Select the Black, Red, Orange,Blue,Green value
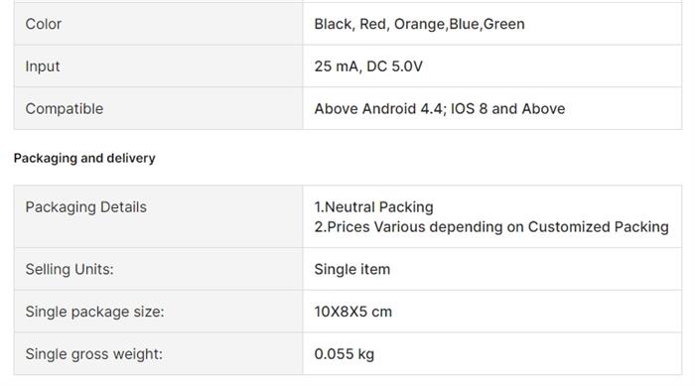 click(419, 24)
